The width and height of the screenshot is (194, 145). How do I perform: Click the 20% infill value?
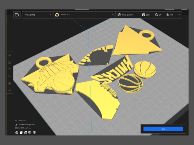tap(148, 15)
